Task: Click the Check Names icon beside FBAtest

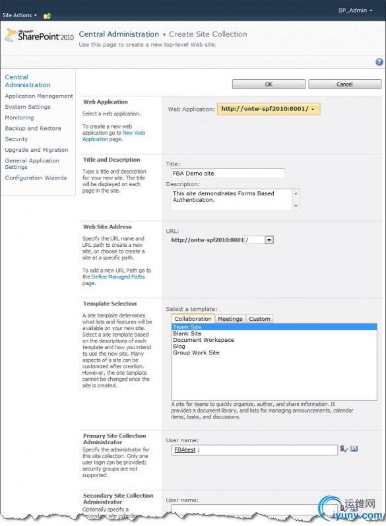Action: pyautogui.click(x=344, y=449)
